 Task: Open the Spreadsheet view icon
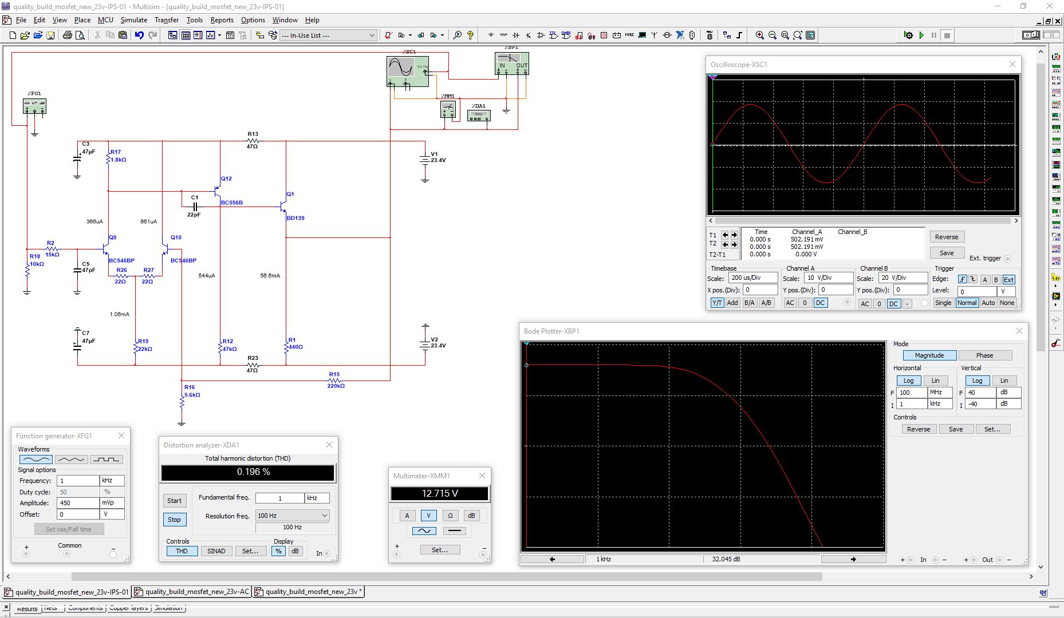click(186, 35)
